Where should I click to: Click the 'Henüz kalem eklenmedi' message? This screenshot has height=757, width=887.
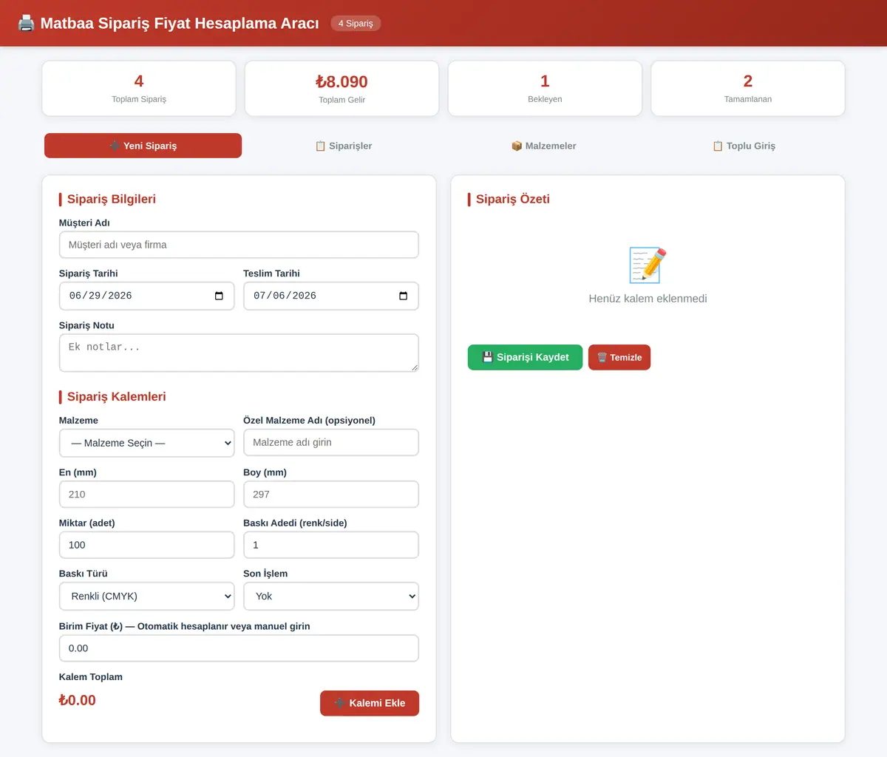pos(648,299)
